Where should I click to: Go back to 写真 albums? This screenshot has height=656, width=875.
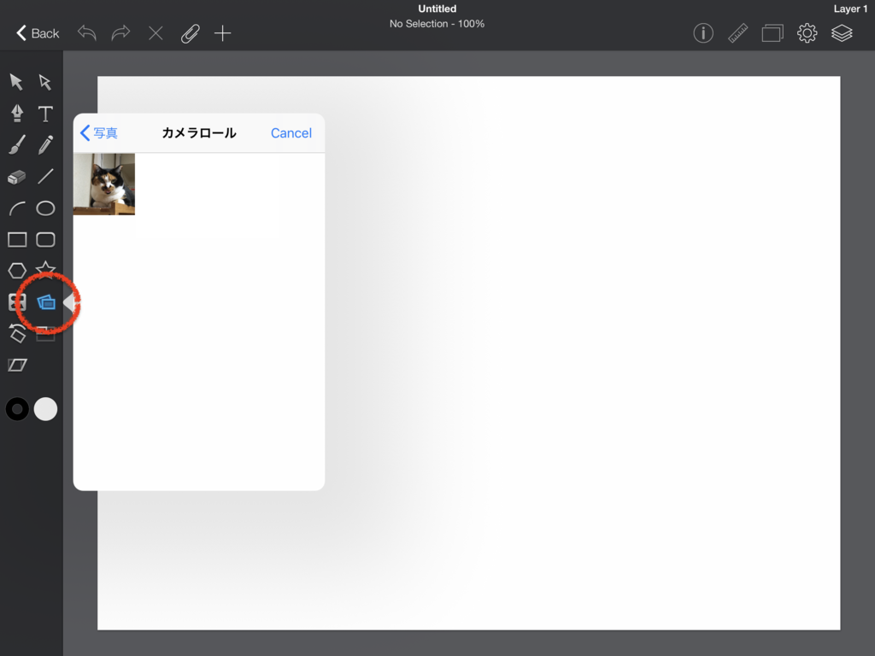point(99,132)
